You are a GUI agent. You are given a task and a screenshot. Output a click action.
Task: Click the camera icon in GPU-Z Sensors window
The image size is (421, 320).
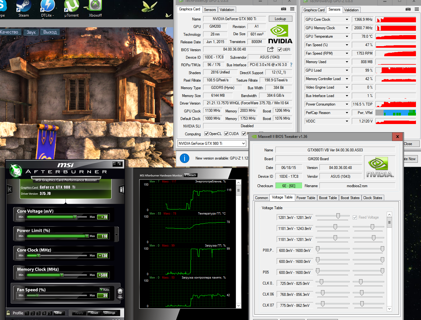tap(408, 9)
